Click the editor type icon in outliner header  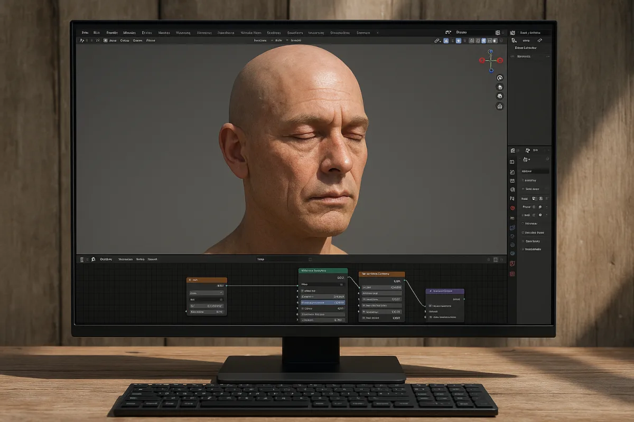pyautogui.click(x=512, y=33)
